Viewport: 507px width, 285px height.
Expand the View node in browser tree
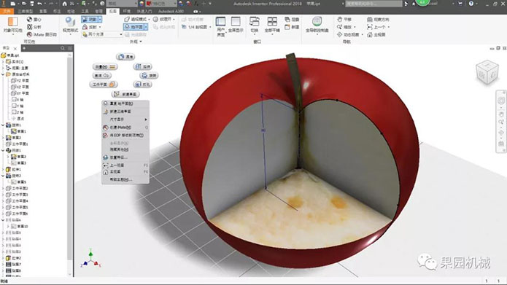[x=3, y=68]
